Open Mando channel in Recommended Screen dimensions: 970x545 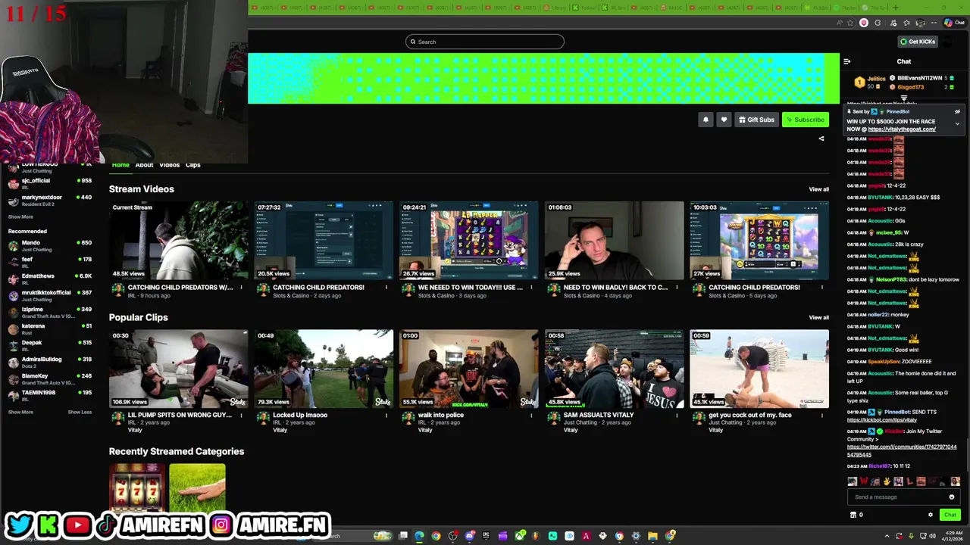point(50,247)
